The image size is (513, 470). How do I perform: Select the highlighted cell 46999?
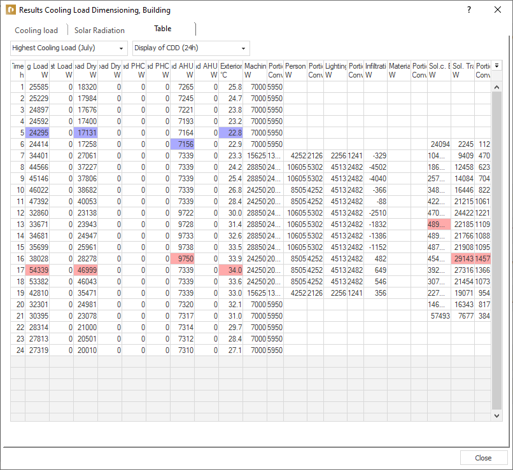[86, 270]
